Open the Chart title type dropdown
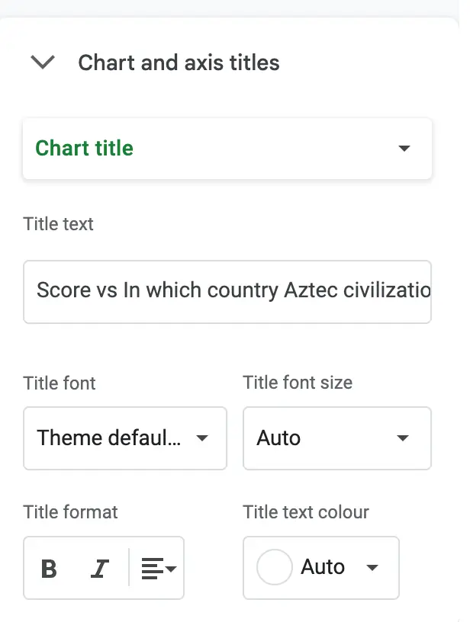470x622 pixels. pos(227,149)
